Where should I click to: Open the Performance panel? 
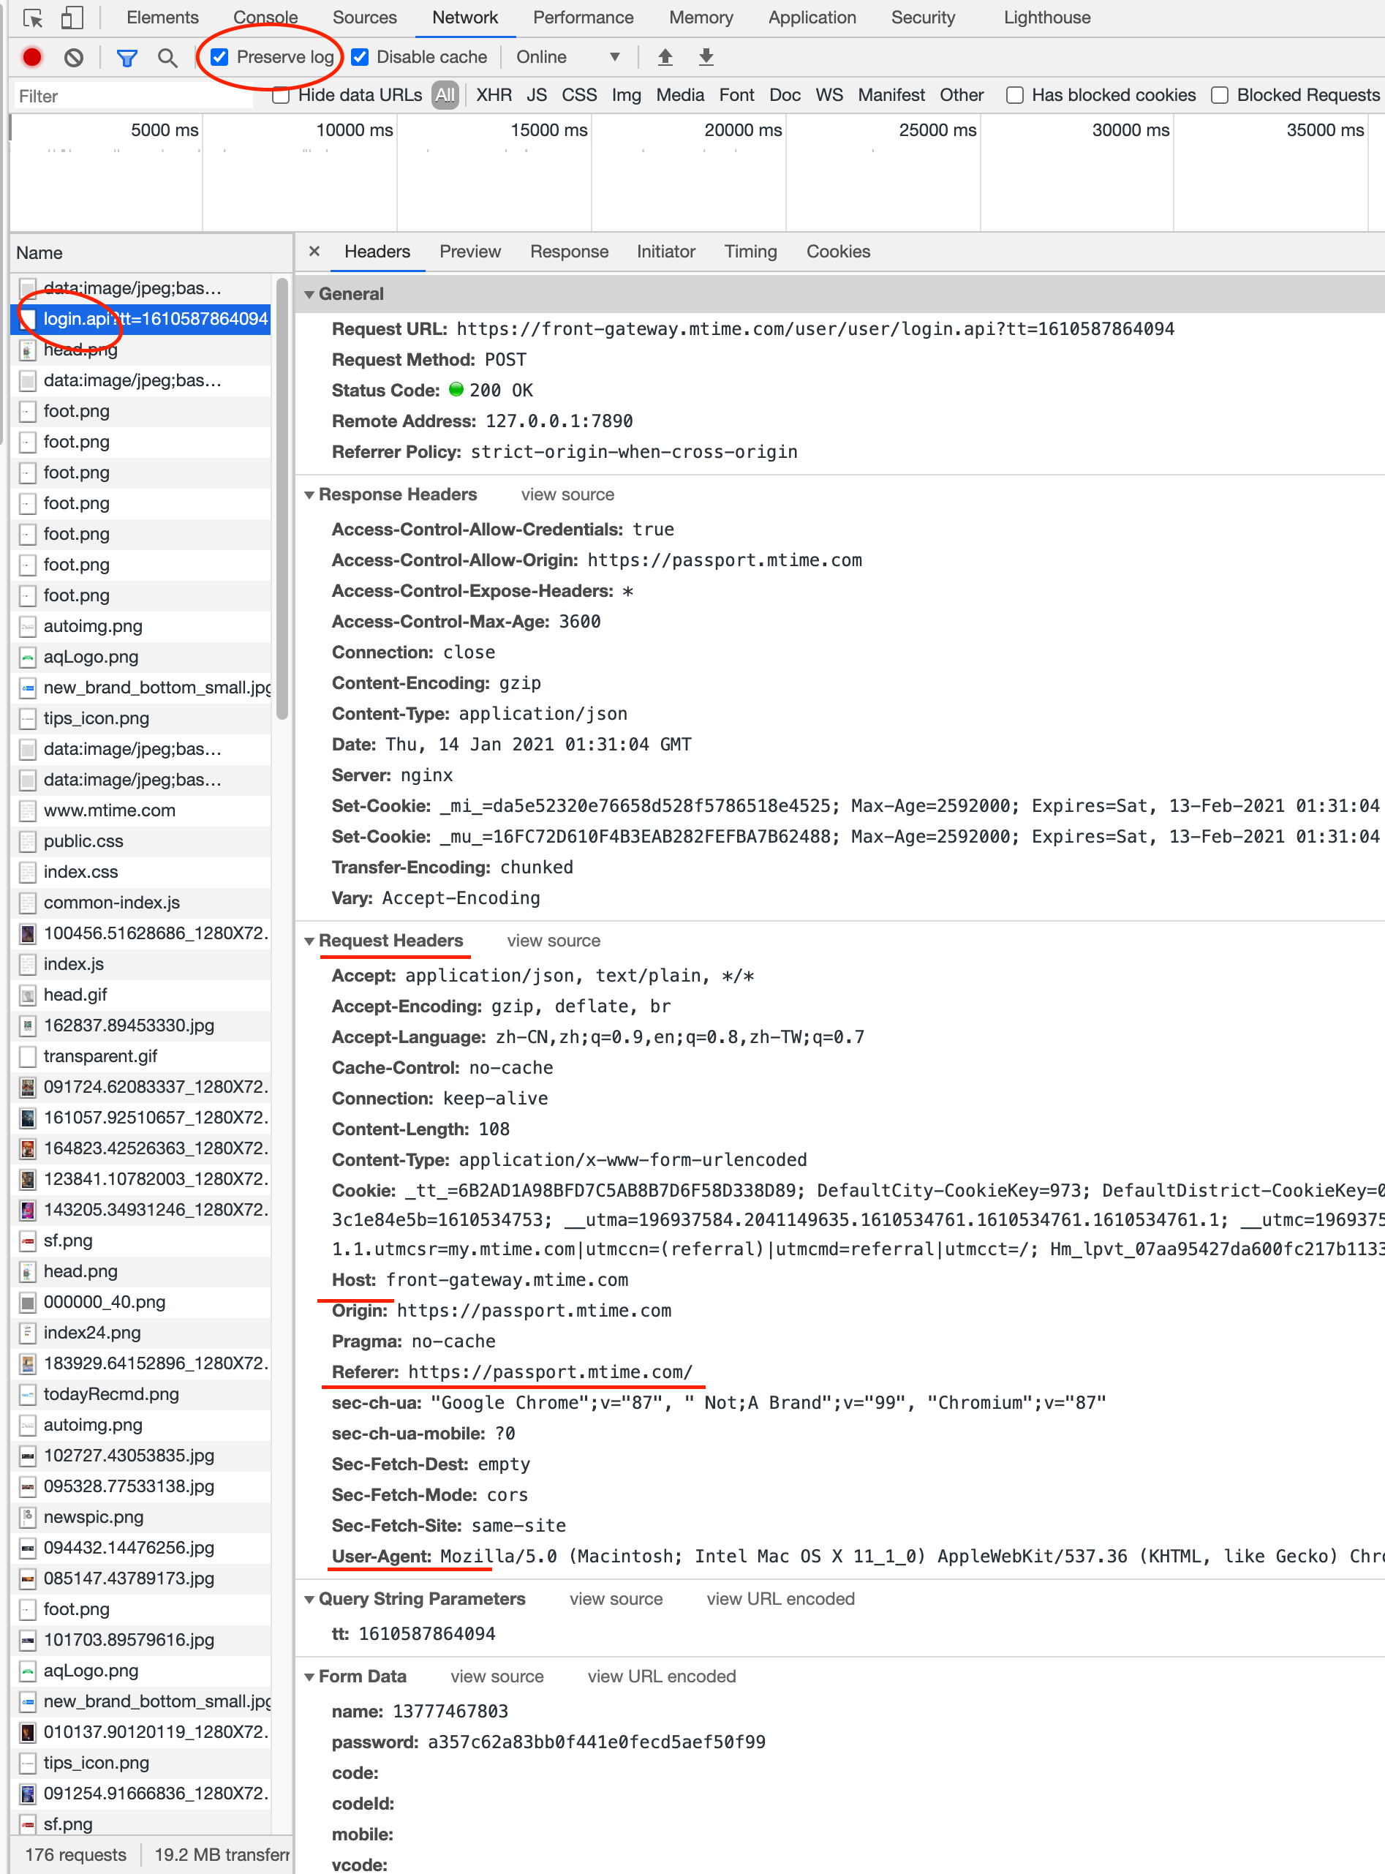[x=584, y=18]
